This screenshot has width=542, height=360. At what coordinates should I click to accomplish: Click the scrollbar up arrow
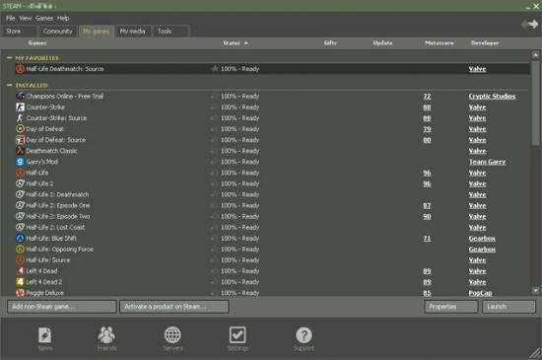coord(535,54)
